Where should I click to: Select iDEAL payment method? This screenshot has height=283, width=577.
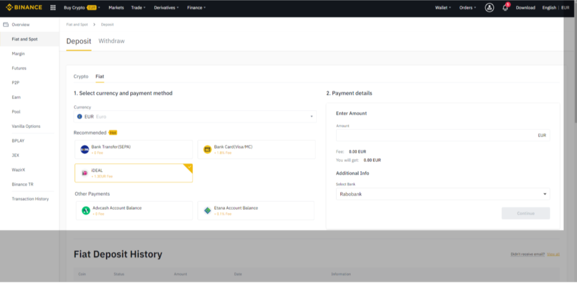(134, 173)
